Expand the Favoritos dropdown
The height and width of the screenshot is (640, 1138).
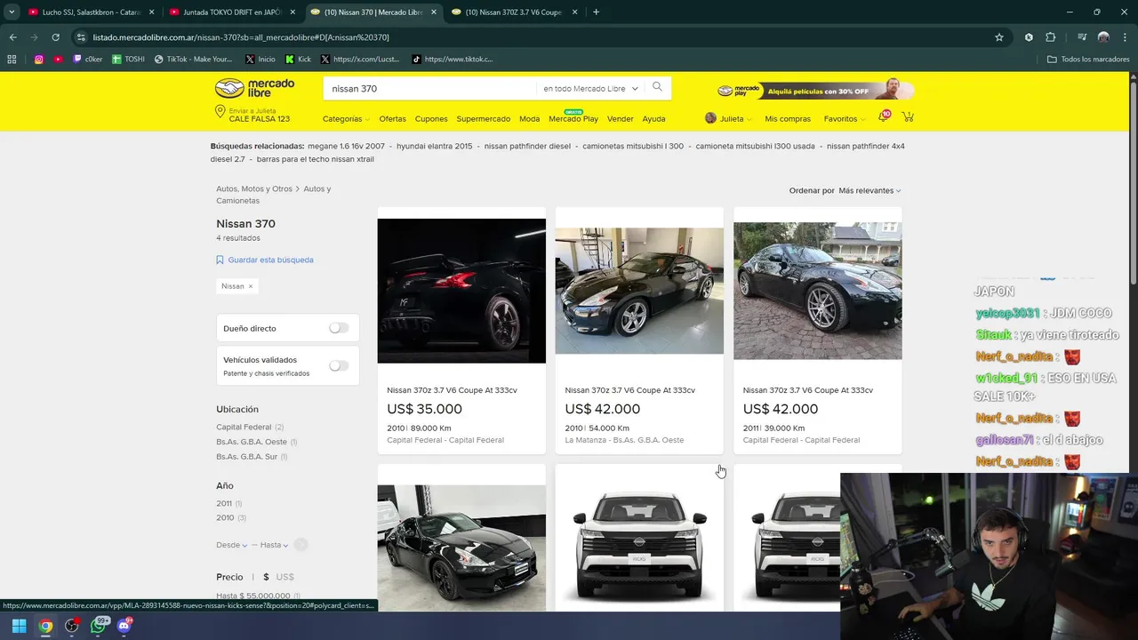(845, 119)
